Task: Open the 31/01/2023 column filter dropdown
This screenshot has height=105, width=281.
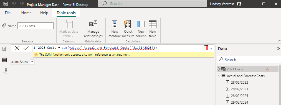Action: tap(32, 62)
